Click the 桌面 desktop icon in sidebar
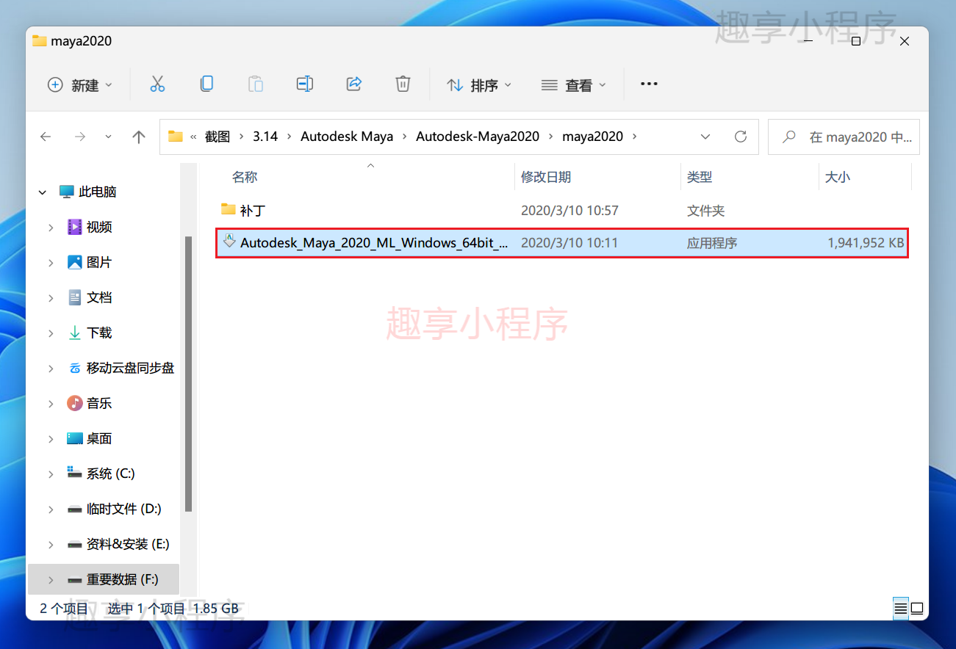The image size is (956, 649). tap(74, 438)
